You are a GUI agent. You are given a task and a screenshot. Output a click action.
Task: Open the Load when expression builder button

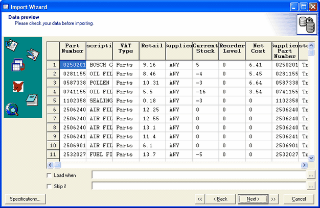click(x=311, y=175)
